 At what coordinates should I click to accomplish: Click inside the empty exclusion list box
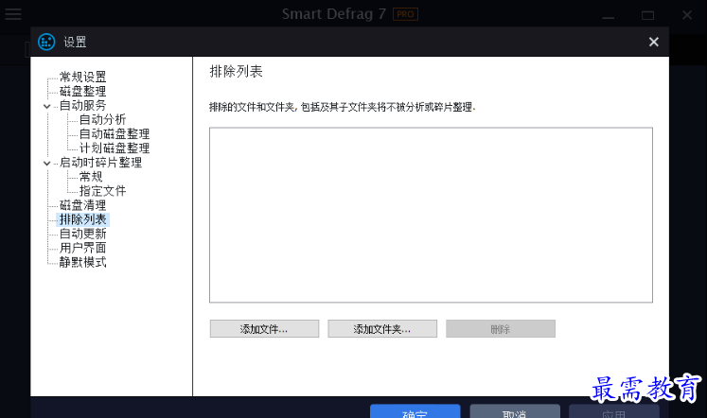[431, 215]
